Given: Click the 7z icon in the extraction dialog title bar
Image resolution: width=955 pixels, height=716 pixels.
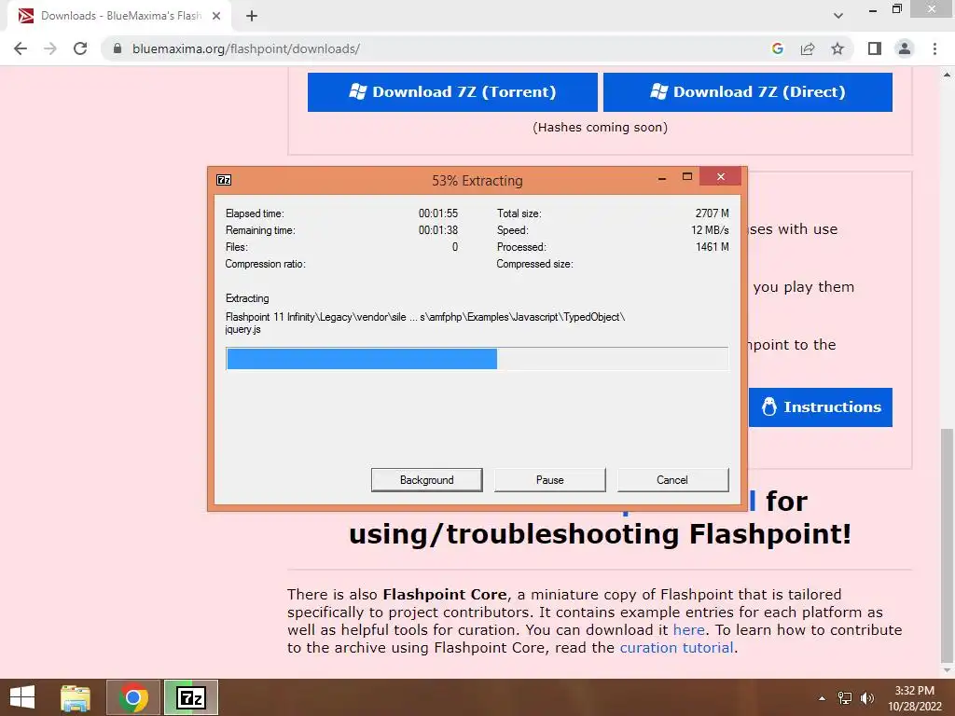Looking at the screenshot, I should [x=224, y=180].
